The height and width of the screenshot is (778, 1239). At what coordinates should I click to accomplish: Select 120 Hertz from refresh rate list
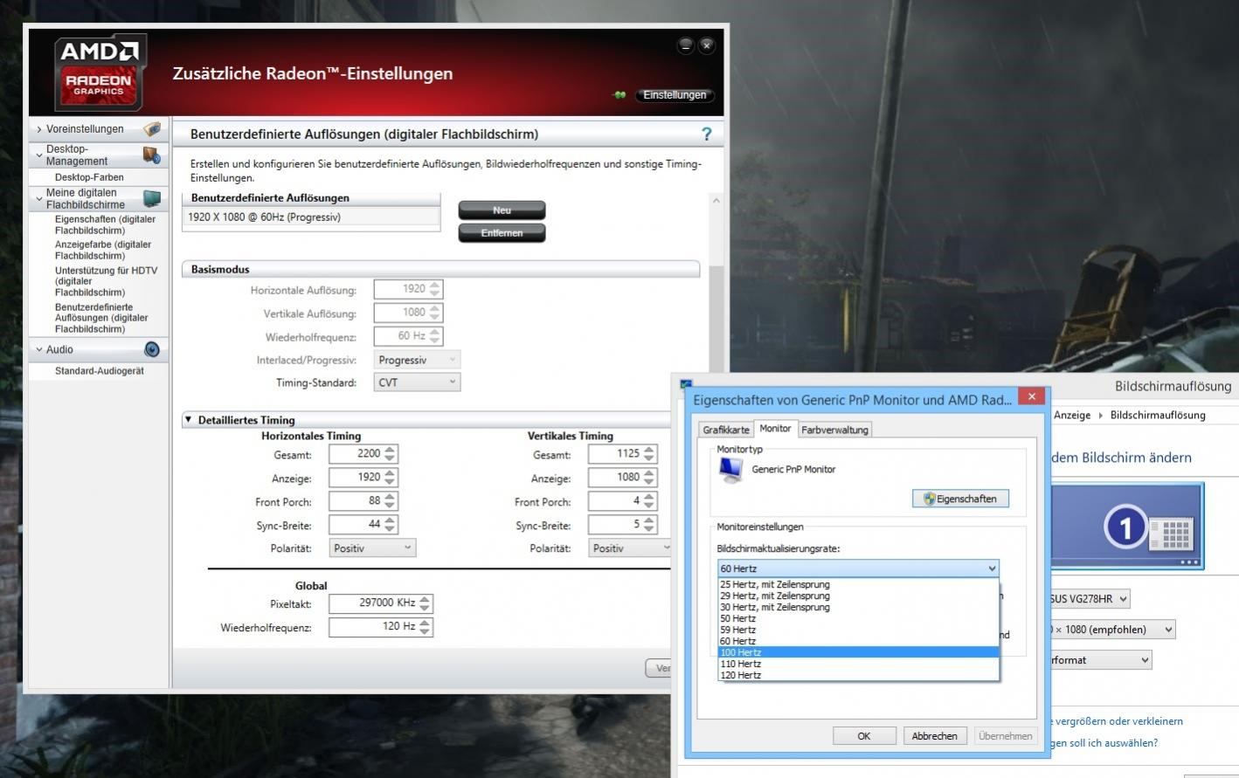pyautogui.click(x=858, y=675)
